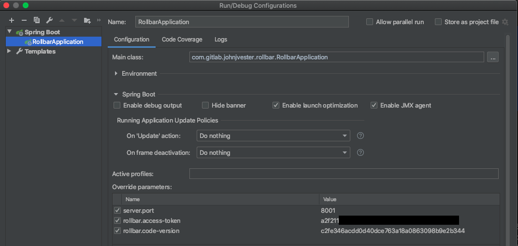
Task: Open the On 'Update' action dropdown
Action: [273, 136]
